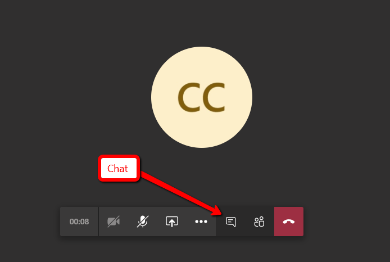Image resolution: width=390 pixels, height=262 pixels.
Task: Click the red Chat callout label
Action: [119, 168]
